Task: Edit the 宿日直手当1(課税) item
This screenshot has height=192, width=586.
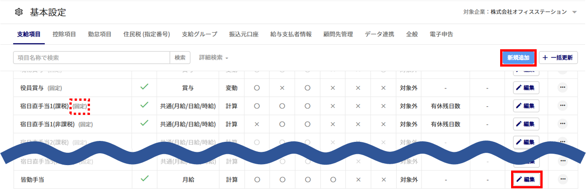Action: pos(526,106)
